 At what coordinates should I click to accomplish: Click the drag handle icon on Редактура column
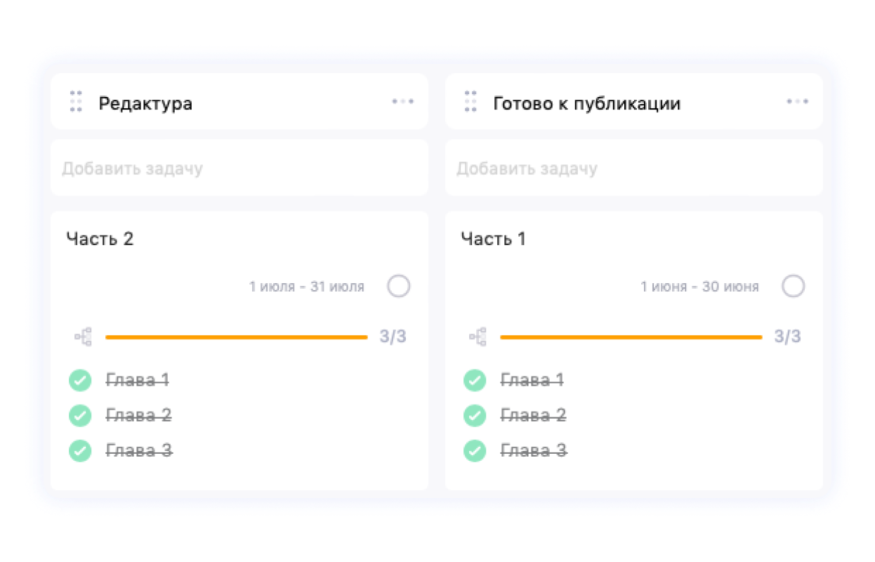pyautogui.click(x=75, y=101)
